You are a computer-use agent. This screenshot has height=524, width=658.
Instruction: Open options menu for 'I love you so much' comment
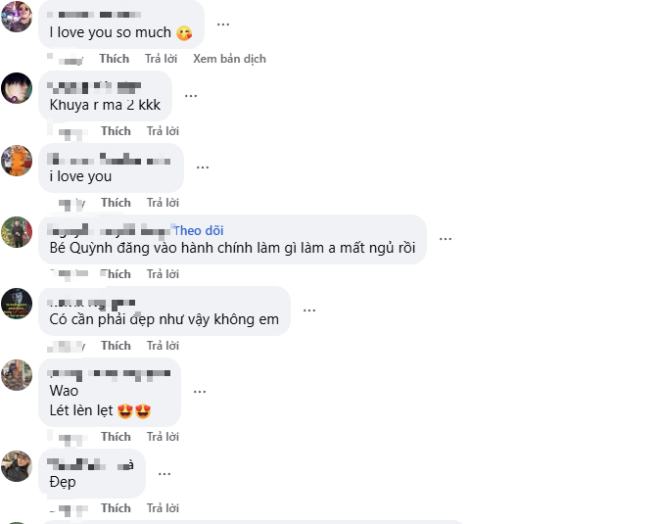(x=223, y=24)
